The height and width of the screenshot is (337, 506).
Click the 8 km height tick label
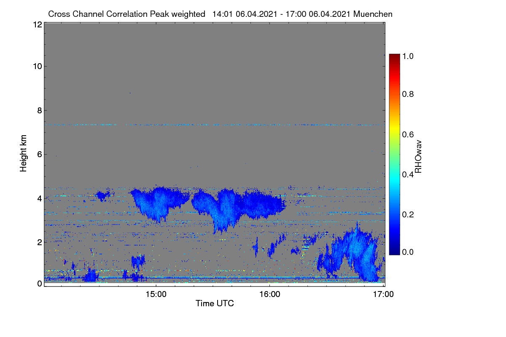(39, 110)
